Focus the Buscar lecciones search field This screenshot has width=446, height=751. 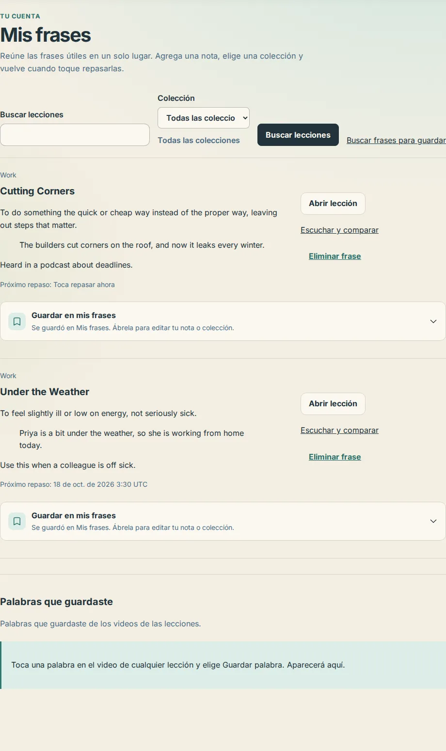click(75, 135)
